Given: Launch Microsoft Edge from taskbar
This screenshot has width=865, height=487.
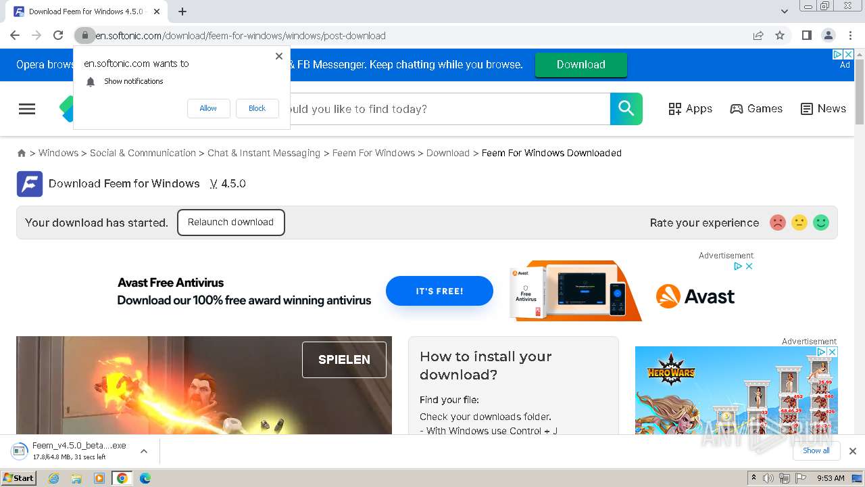Looking at the screenshot, I should tap(145, 478).
